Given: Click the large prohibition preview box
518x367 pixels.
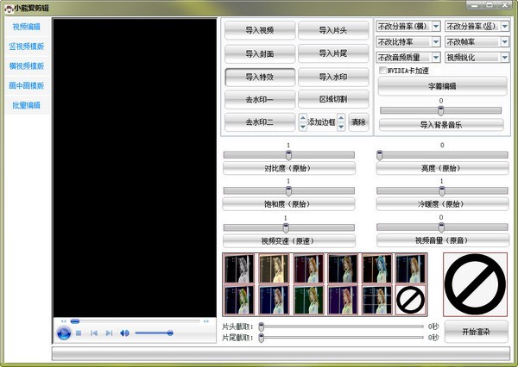Looking at the screenshot, I should [x=475, y=284].
